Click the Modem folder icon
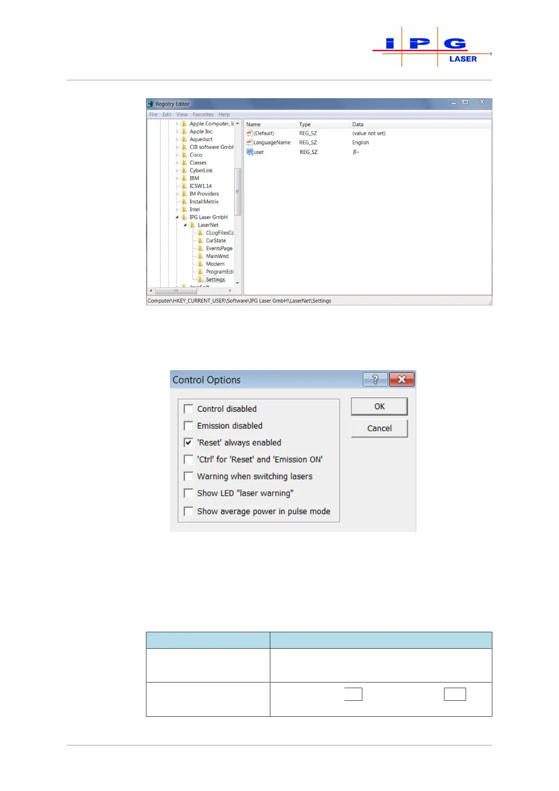 coord(201,264)
